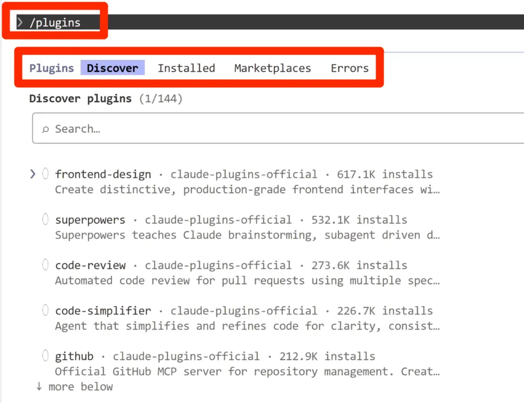
Task: Select the frontend-design plugin name
Action: (103, 174)
